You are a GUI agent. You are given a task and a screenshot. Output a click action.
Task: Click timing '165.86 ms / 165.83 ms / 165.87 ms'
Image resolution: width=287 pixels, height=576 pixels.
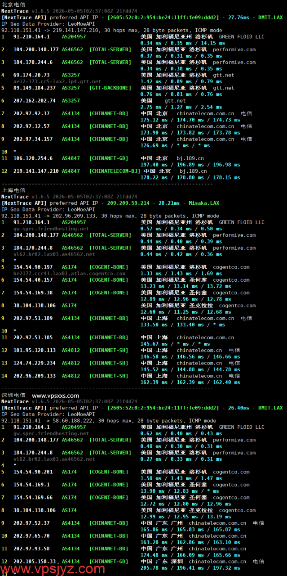pyautogui.click(x=190, y=530)
